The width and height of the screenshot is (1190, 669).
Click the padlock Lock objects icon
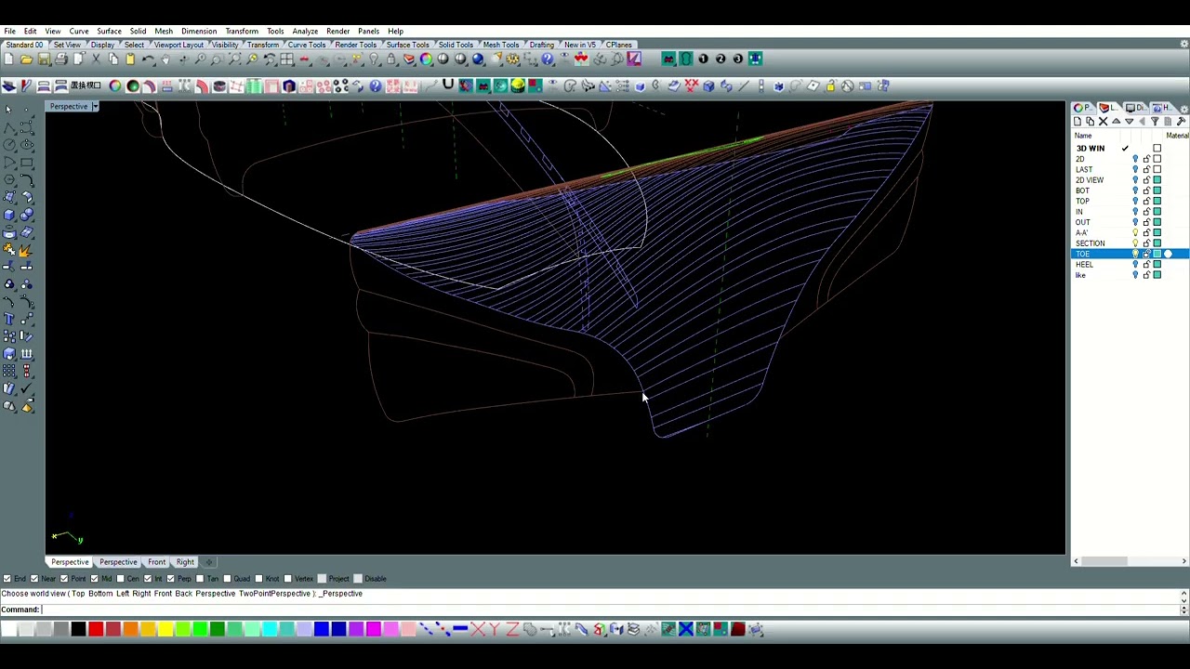391,59
